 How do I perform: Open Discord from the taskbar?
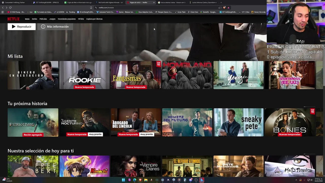(190, 180)
